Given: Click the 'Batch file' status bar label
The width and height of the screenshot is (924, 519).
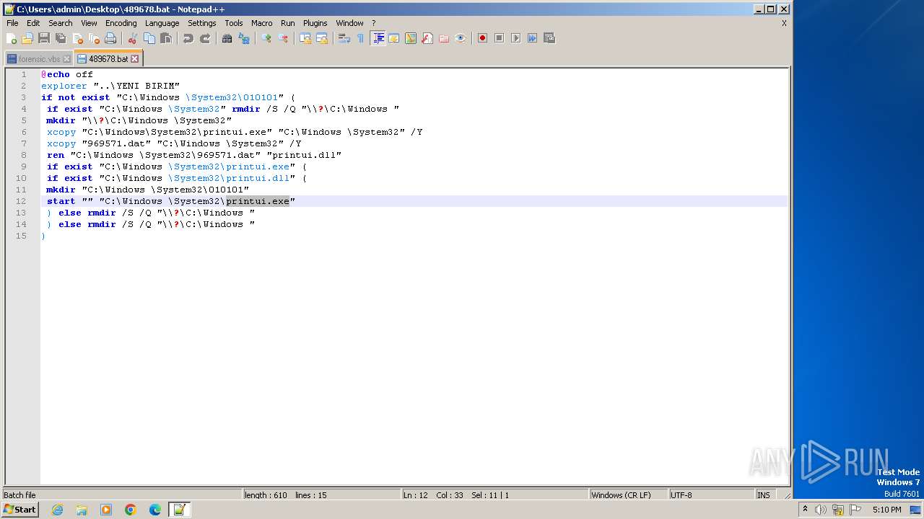Looking at the screenshot, I should 19,495.
